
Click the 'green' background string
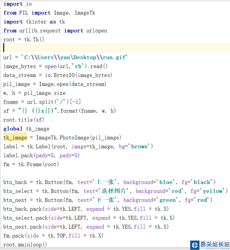pyautogui.click(x=167, y=200)
